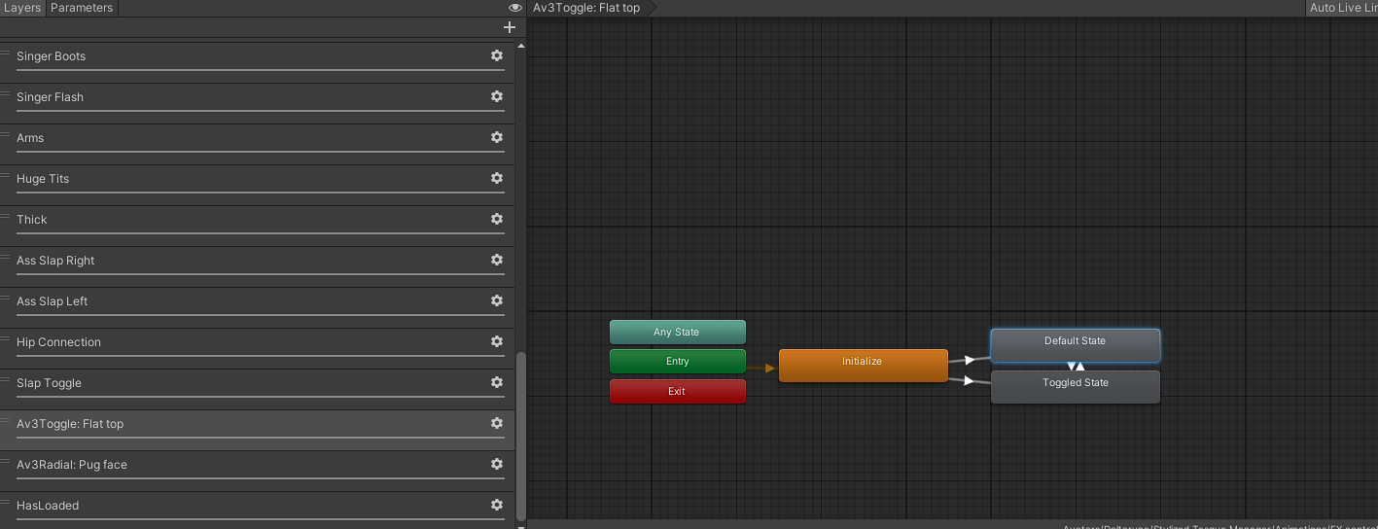1378x529 pixels.
Task: Grab the drag handle of Singer Boots layer
Action: point(5,53)
